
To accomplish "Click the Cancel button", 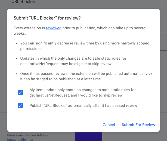I will click(109, 125).
